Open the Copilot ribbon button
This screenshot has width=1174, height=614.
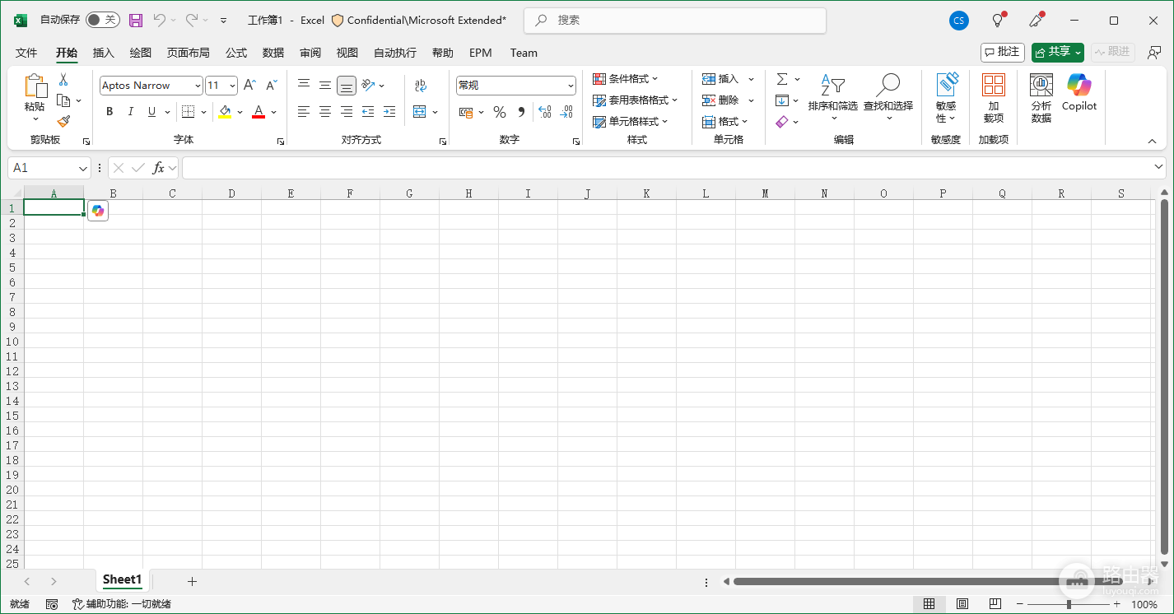[1079, 92]
